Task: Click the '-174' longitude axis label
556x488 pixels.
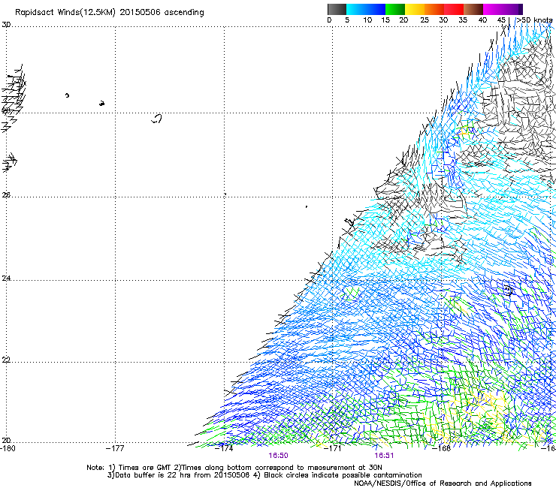Action: tap(224, 448)
